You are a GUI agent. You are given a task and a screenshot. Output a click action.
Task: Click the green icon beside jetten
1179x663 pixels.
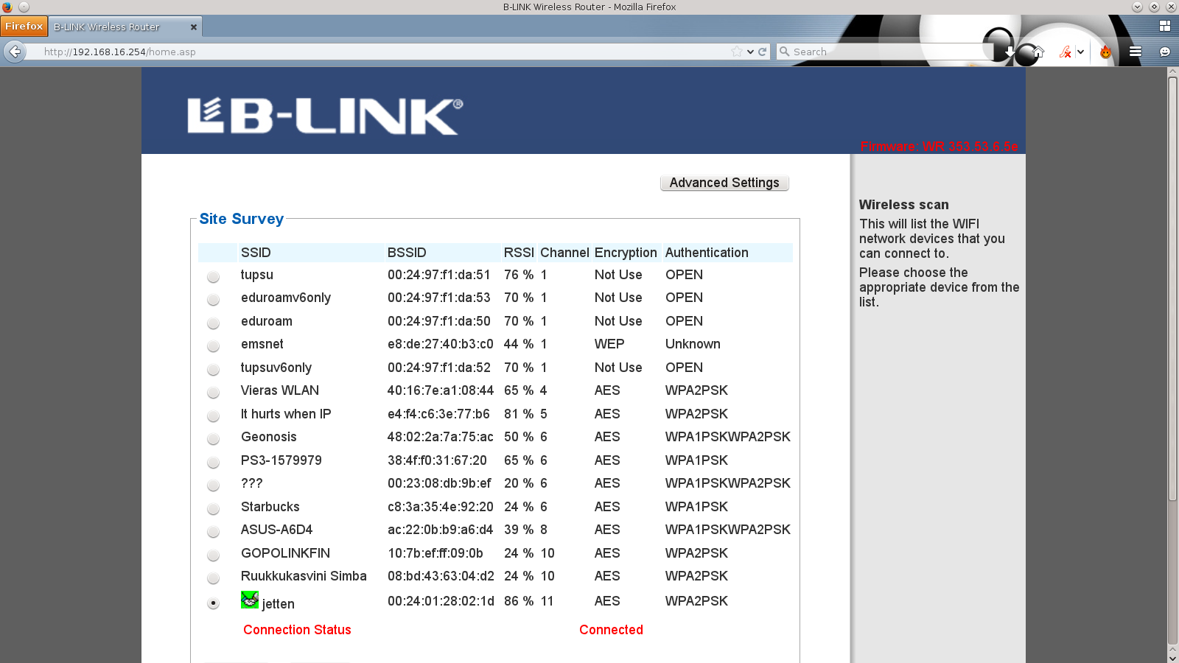(x=250, y=600)
